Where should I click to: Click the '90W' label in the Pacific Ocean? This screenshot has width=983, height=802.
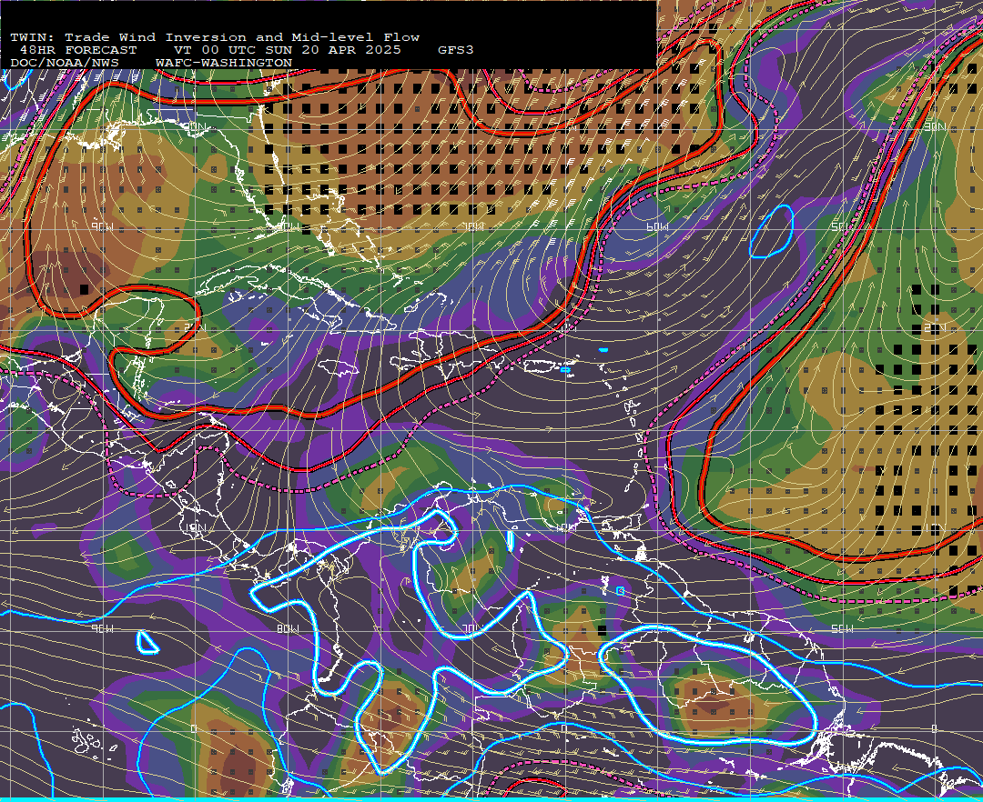(x=102, y=628)
